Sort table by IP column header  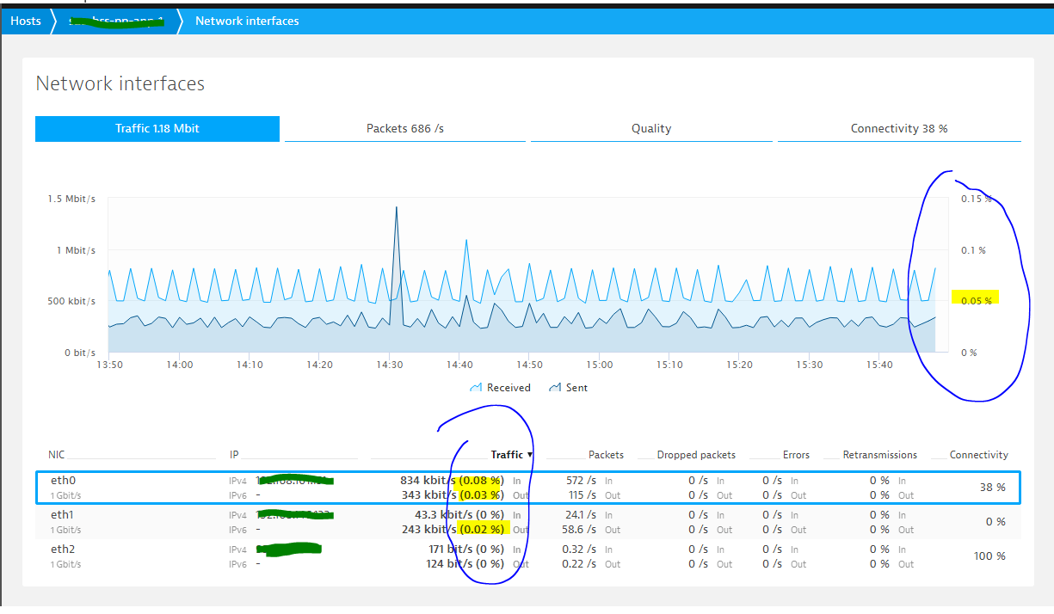tap(234, 455)
